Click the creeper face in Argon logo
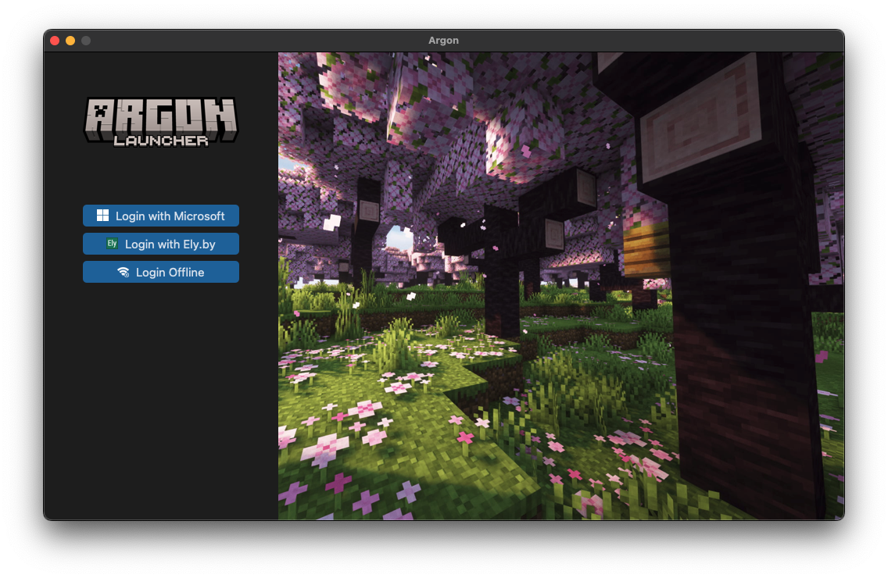This screenshot has height=578, width=888. (x=99, y=114)
